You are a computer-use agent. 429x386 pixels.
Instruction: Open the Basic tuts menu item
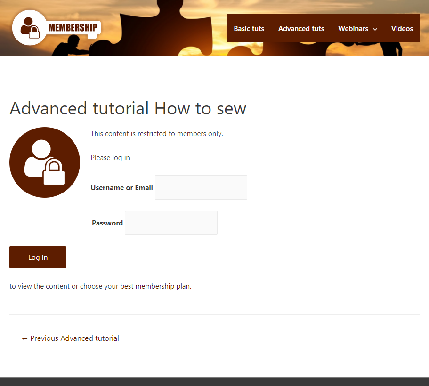click(x=249, y=28)
